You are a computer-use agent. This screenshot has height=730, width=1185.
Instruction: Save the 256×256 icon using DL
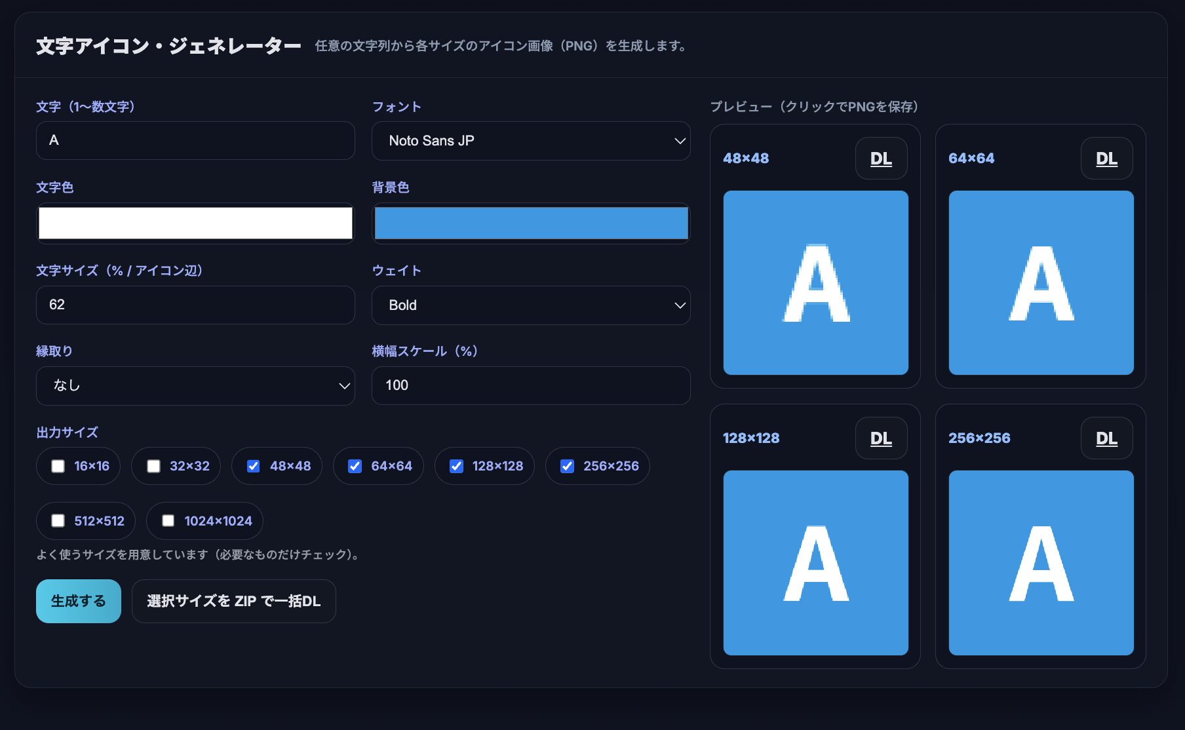pos(1106,438)
